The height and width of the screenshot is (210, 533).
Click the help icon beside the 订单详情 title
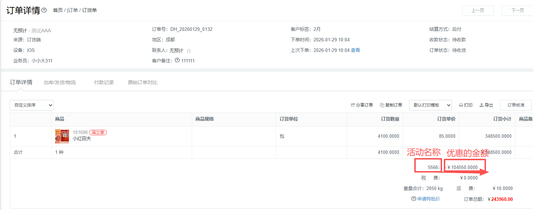tap(44, 10)
